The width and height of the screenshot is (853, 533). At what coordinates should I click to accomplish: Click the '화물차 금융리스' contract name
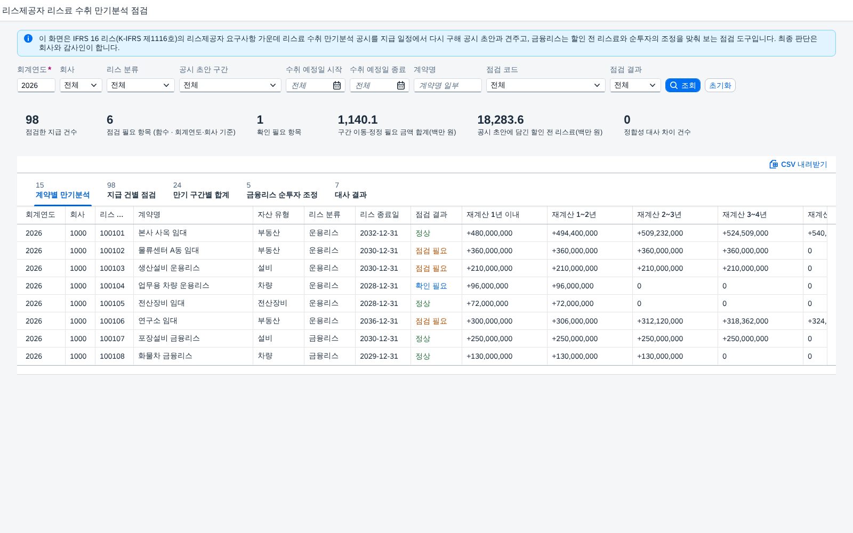point(165,356)
